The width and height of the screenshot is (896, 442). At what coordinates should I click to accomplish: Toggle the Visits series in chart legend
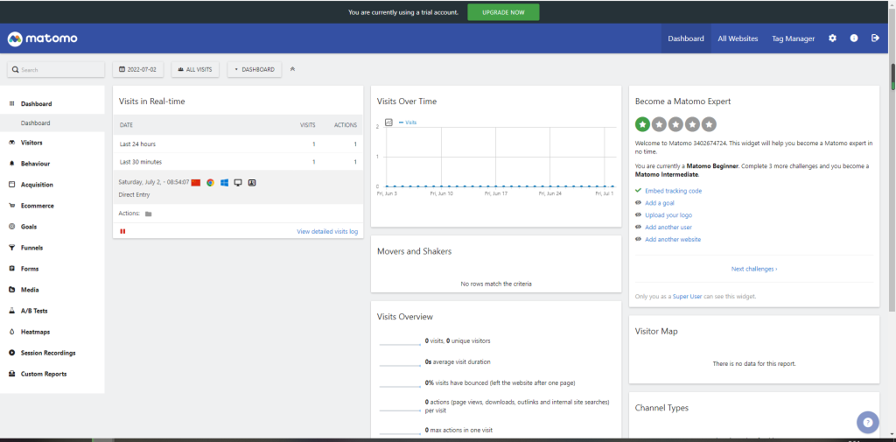click(408, 123)
